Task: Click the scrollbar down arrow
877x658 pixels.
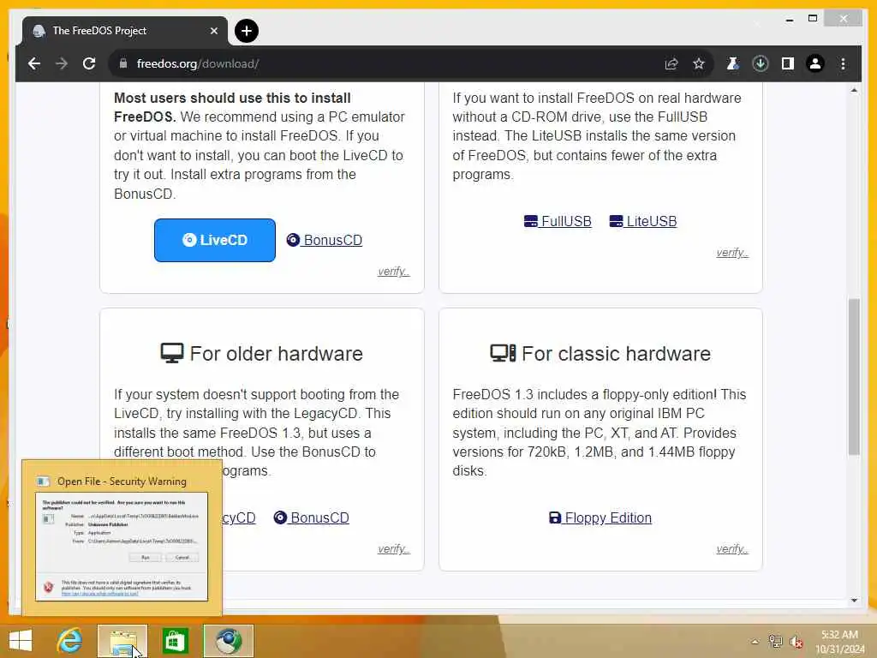Action: coord(854,601)
